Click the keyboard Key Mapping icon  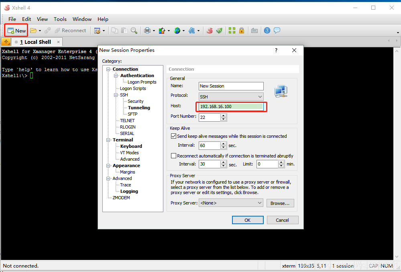click(254, 31)
